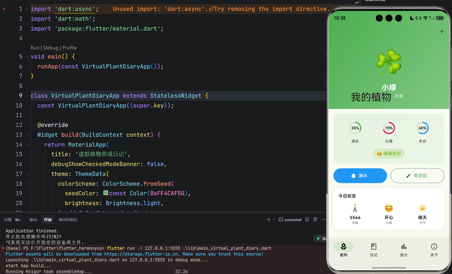Tap the 小绿 plant name
Image resolution: width=452 pixels, height=274 pixels.
pos(389,87)
